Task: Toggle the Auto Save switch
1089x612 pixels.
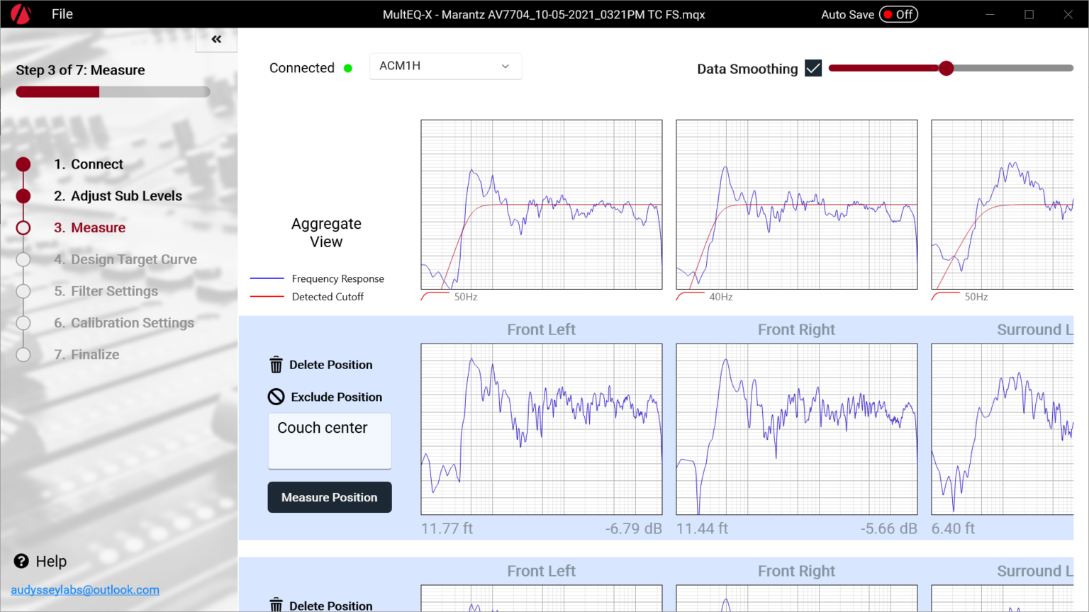Action: [898, 14]
